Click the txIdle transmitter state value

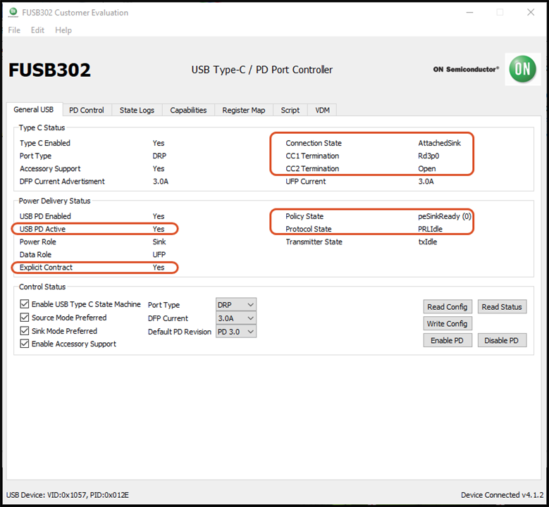(x=428, y=242)
